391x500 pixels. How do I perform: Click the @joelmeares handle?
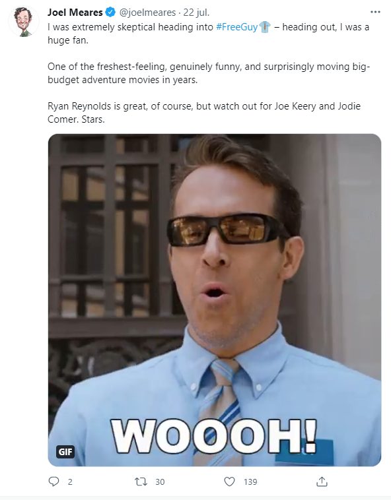(x=147, y=13)
